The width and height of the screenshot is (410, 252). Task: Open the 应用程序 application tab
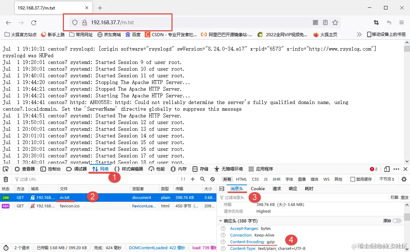pyautogui.click(x=261, y=169)
